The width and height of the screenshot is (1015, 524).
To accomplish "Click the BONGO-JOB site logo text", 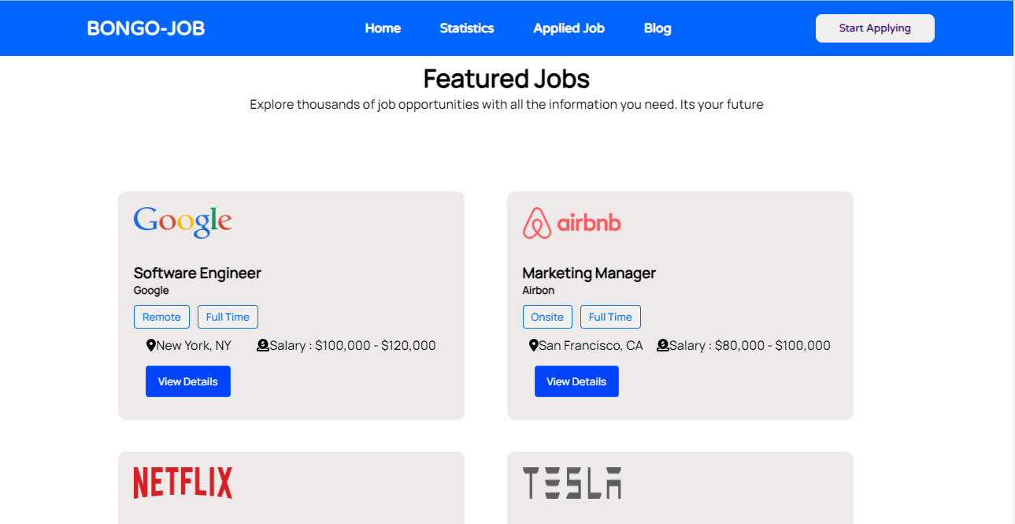I will [x=146, y=28].
